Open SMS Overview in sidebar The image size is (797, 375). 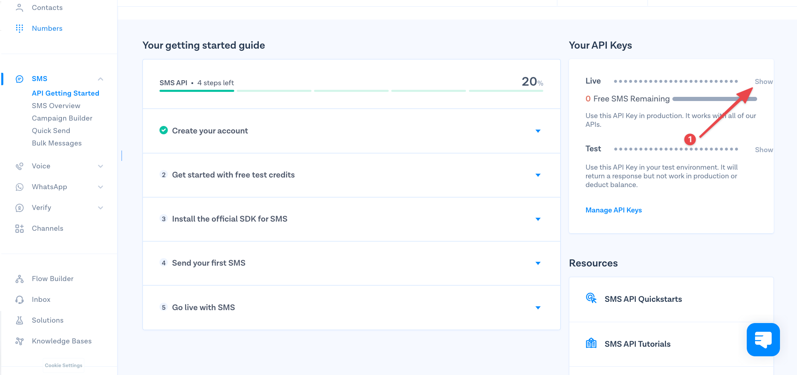point(56,106)
